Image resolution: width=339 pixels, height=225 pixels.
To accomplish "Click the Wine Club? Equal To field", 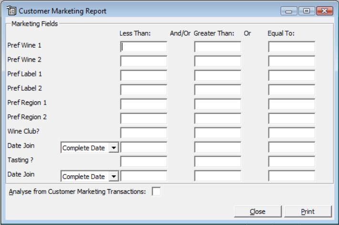I will point(292,133).
